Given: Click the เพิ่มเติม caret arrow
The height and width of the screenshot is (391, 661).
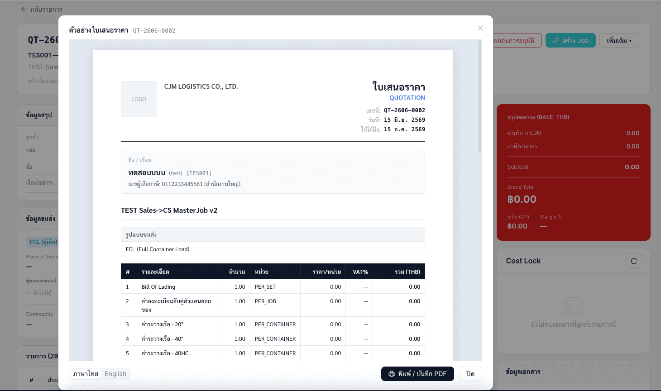Looking at the screenshot, I should [x=630, y=41].
